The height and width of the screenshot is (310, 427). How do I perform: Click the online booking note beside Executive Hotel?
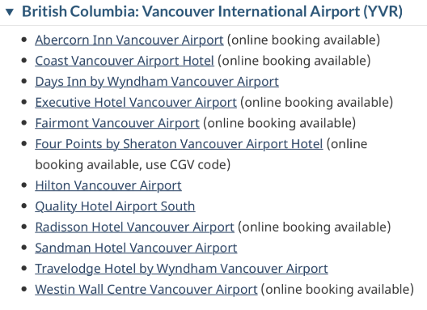coord(317,103)
